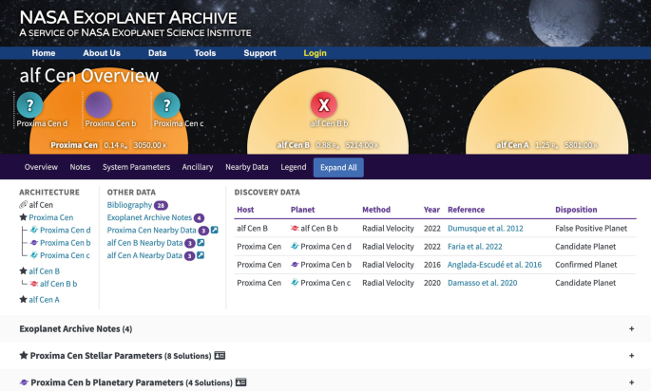
Task: Click the red X icon for alf Cen B b
Action: point(325,104)
